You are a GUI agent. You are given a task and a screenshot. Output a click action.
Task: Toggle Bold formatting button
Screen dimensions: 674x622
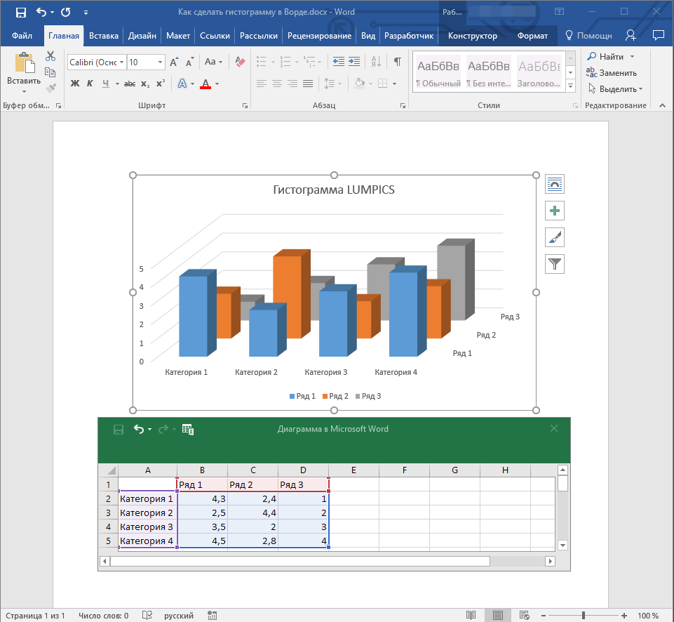tap(75, 84)
